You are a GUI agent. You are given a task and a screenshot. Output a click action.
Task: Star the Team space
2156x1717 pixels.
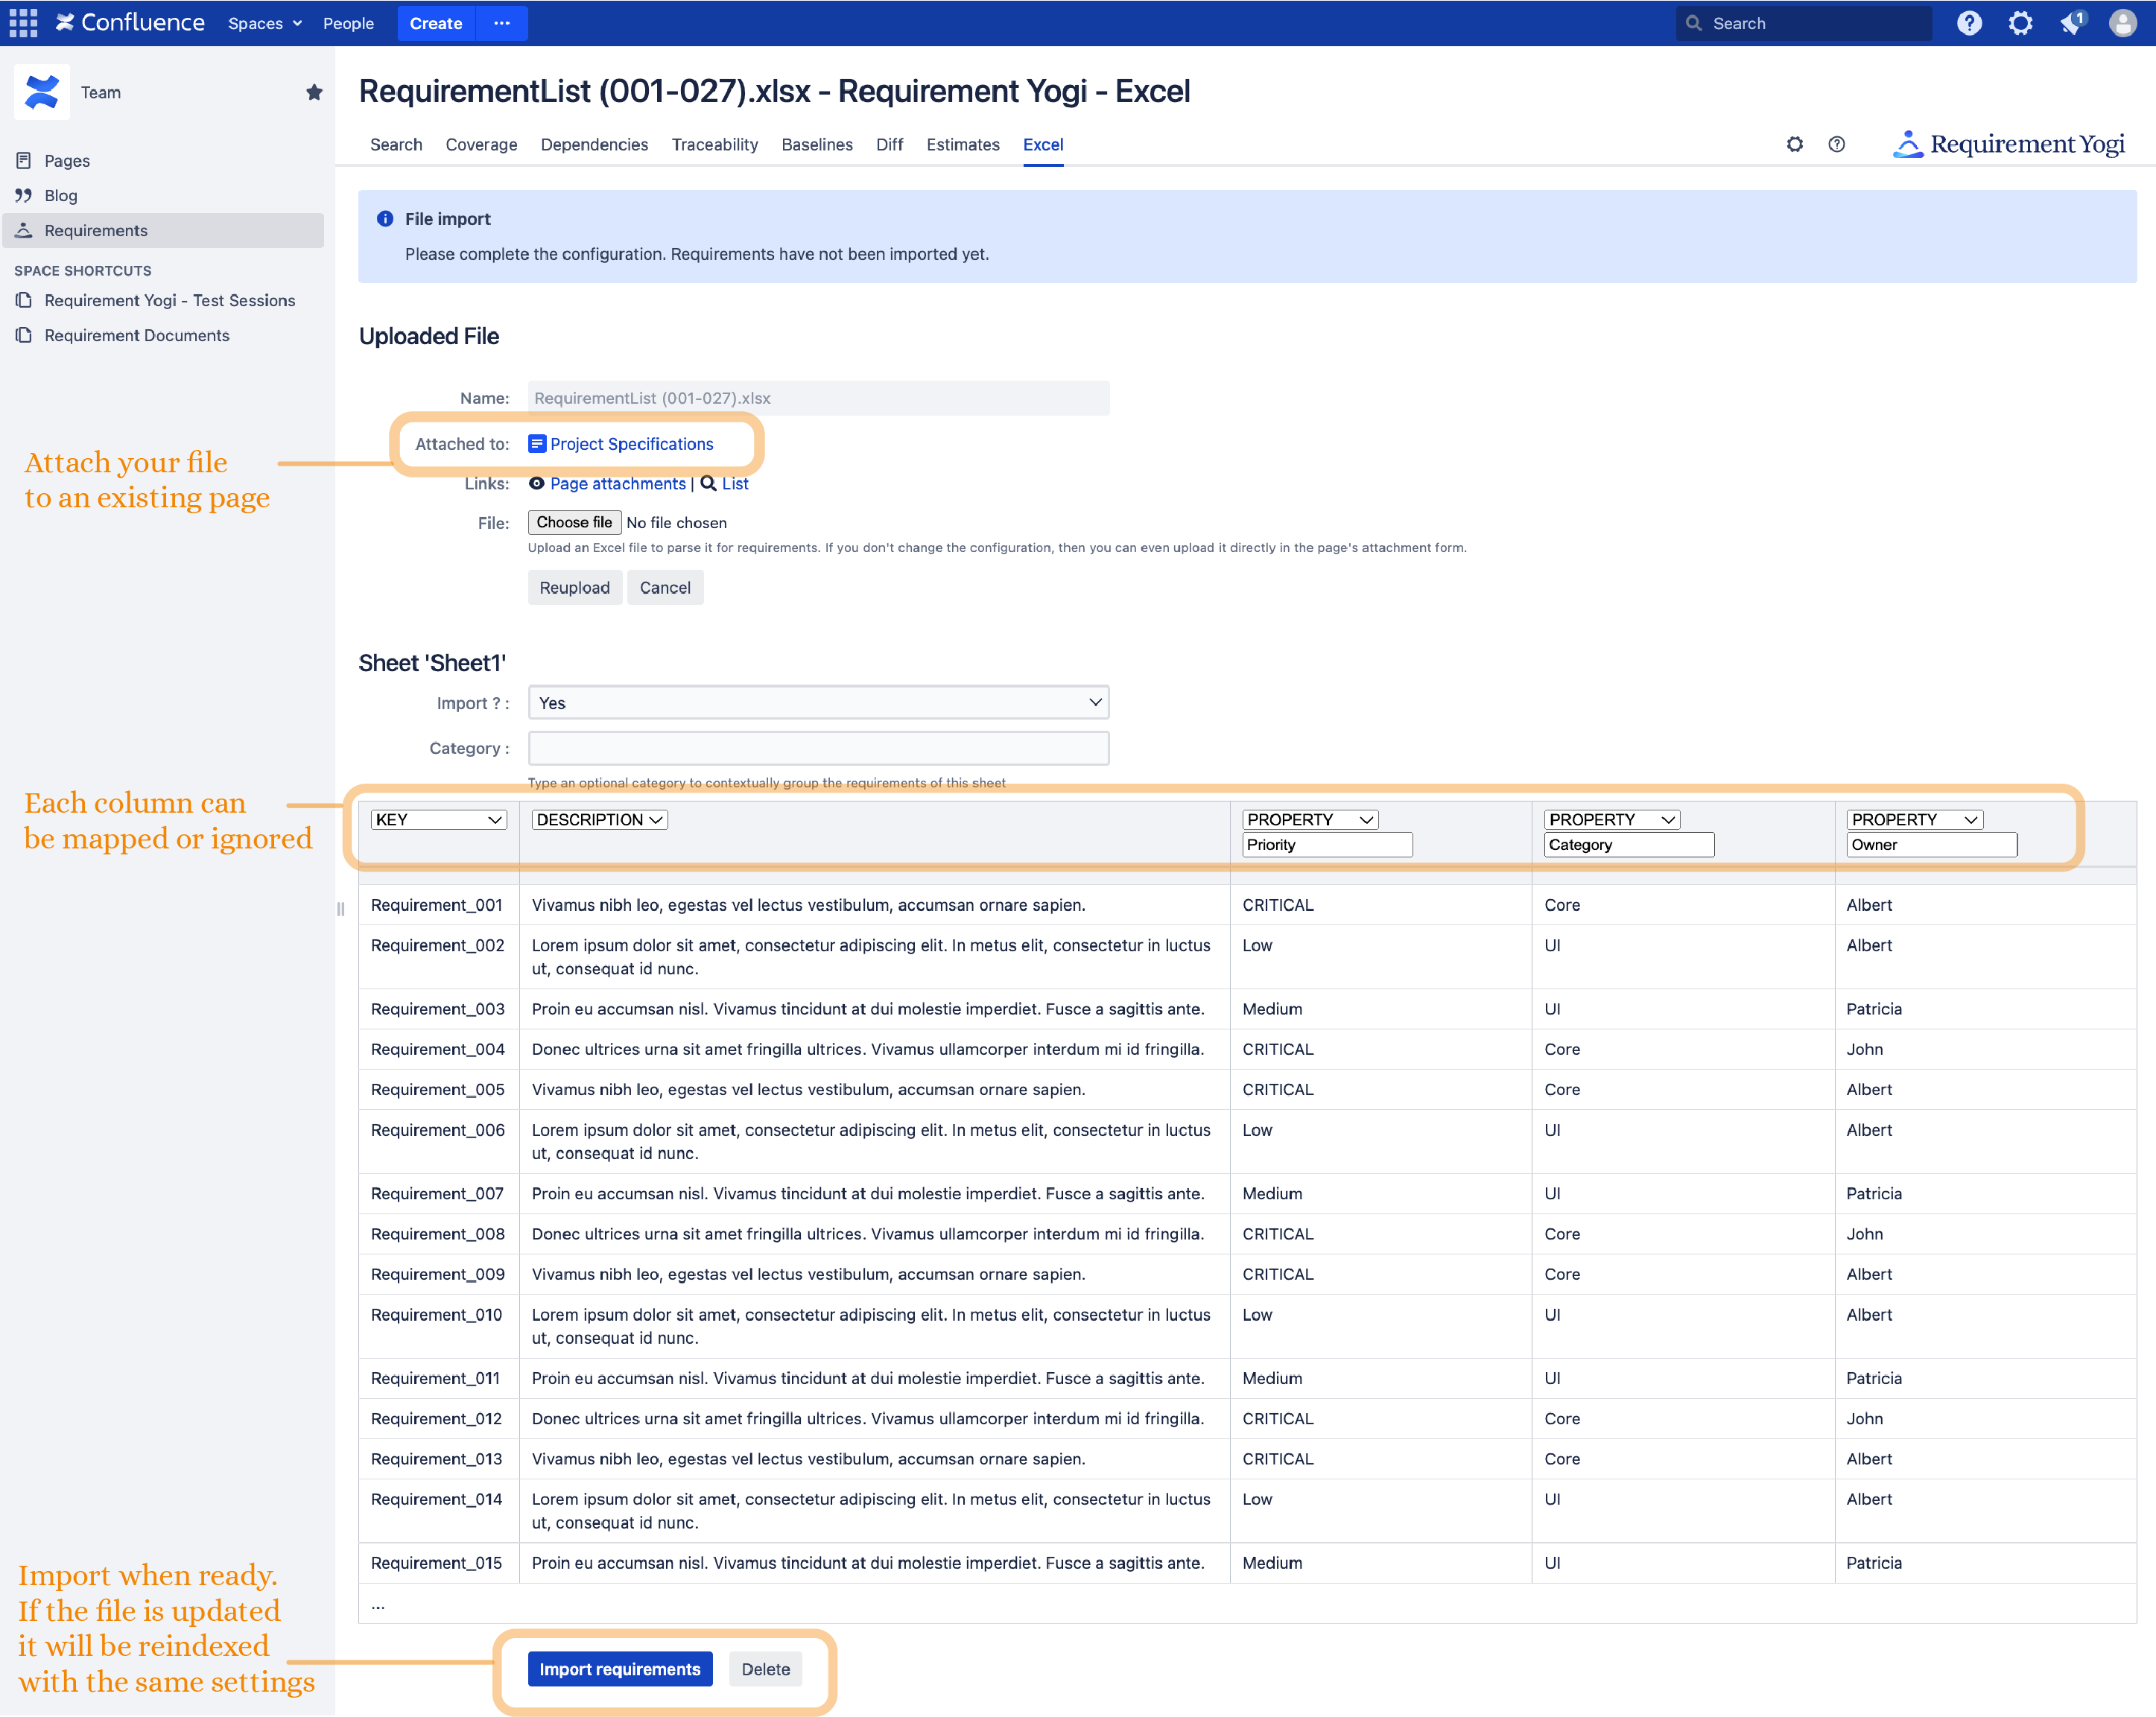click(314, 92)
